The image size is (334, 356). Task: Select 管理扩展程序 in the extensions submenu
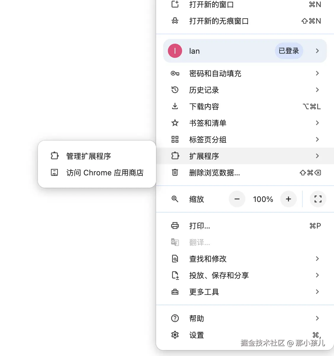(88, 156)
